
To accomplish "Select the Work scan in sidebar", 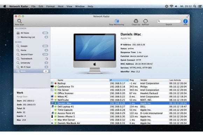I will point(32,71).
